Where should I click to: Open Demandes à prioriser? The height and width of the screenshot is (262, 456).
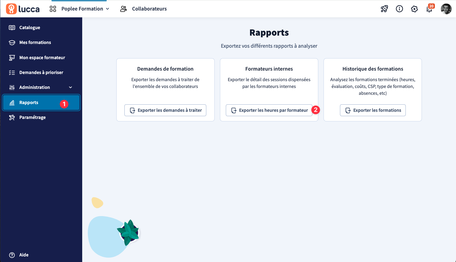[41, 72]
